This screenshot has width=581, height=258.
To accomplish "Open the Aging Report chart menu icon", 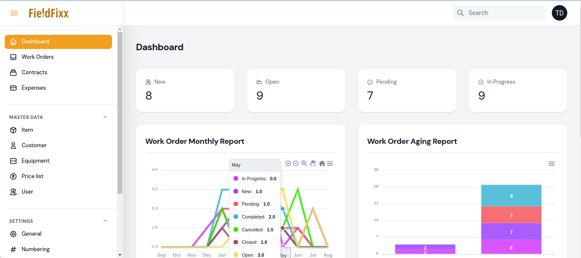I will pyautogui.click(x=552, y=164).
